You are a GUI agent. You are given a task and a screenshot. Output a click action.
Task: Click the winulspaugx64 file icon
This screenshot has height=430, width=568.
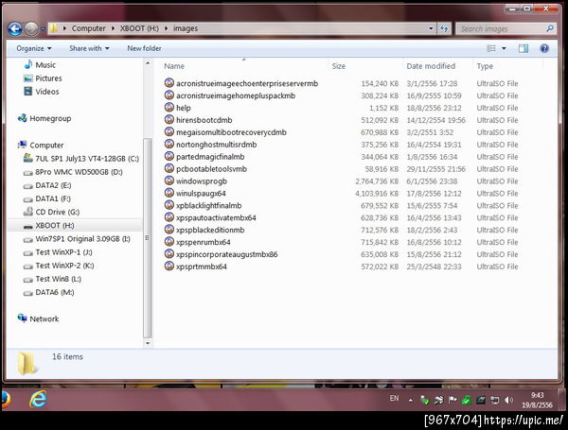click(x=169, y=193)
